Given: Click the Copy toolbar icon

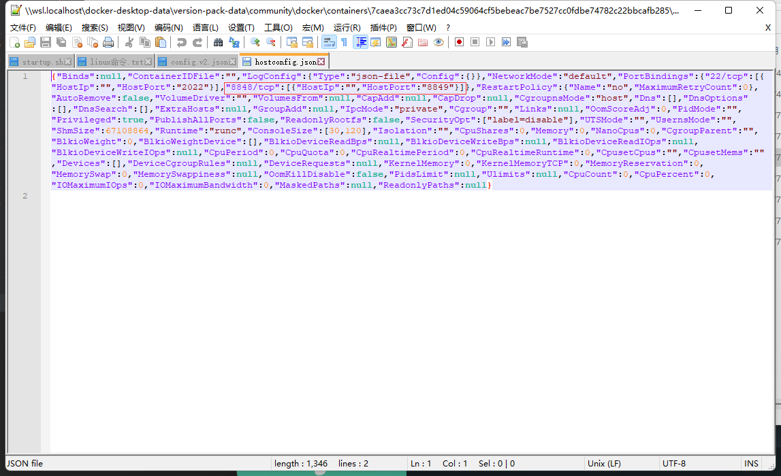Looking at the screenshot, I should coord(145,42).
